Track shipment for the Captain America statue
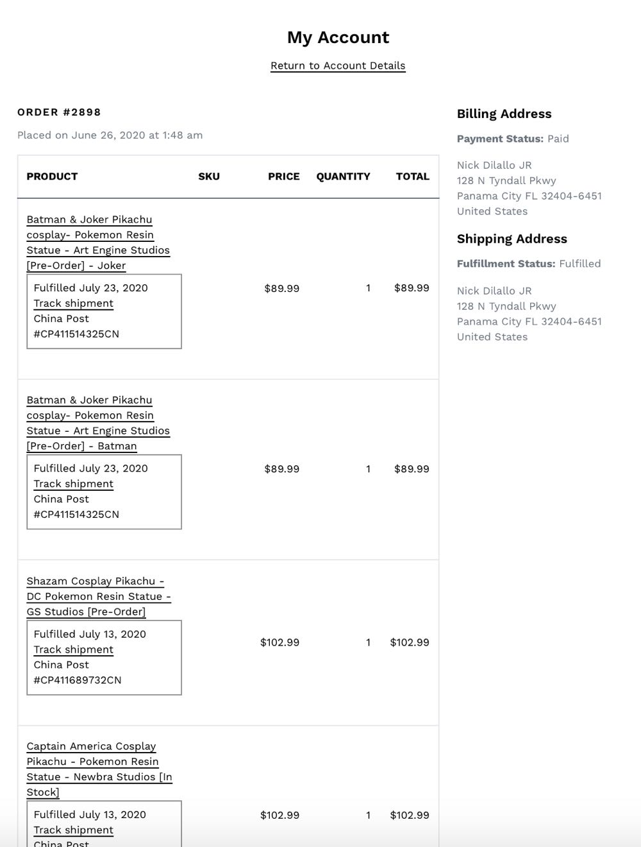This screenshot has height=847, width=641. click(x=74, y=830)
